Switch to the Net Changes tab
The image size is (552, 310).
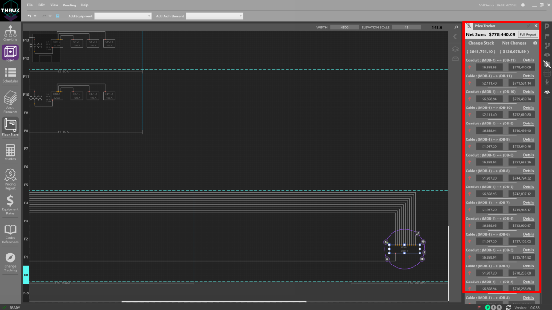(514, 43)
